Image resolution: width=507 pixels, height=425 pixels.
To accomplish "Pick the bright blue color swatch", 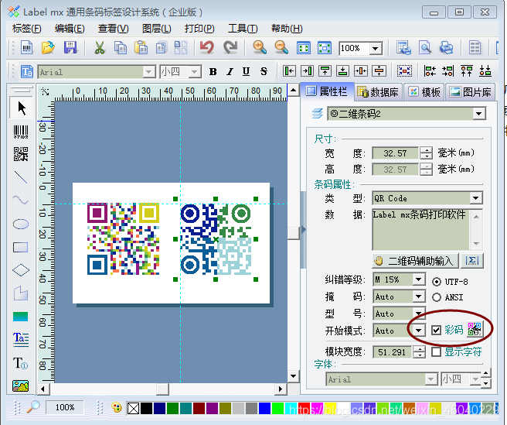I will click(264, 408).
